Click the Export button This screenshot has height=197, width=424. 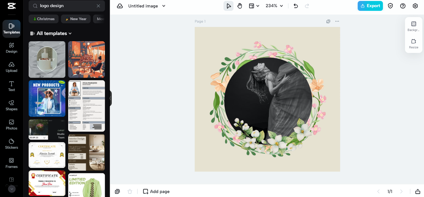click(x=370, y=6)
